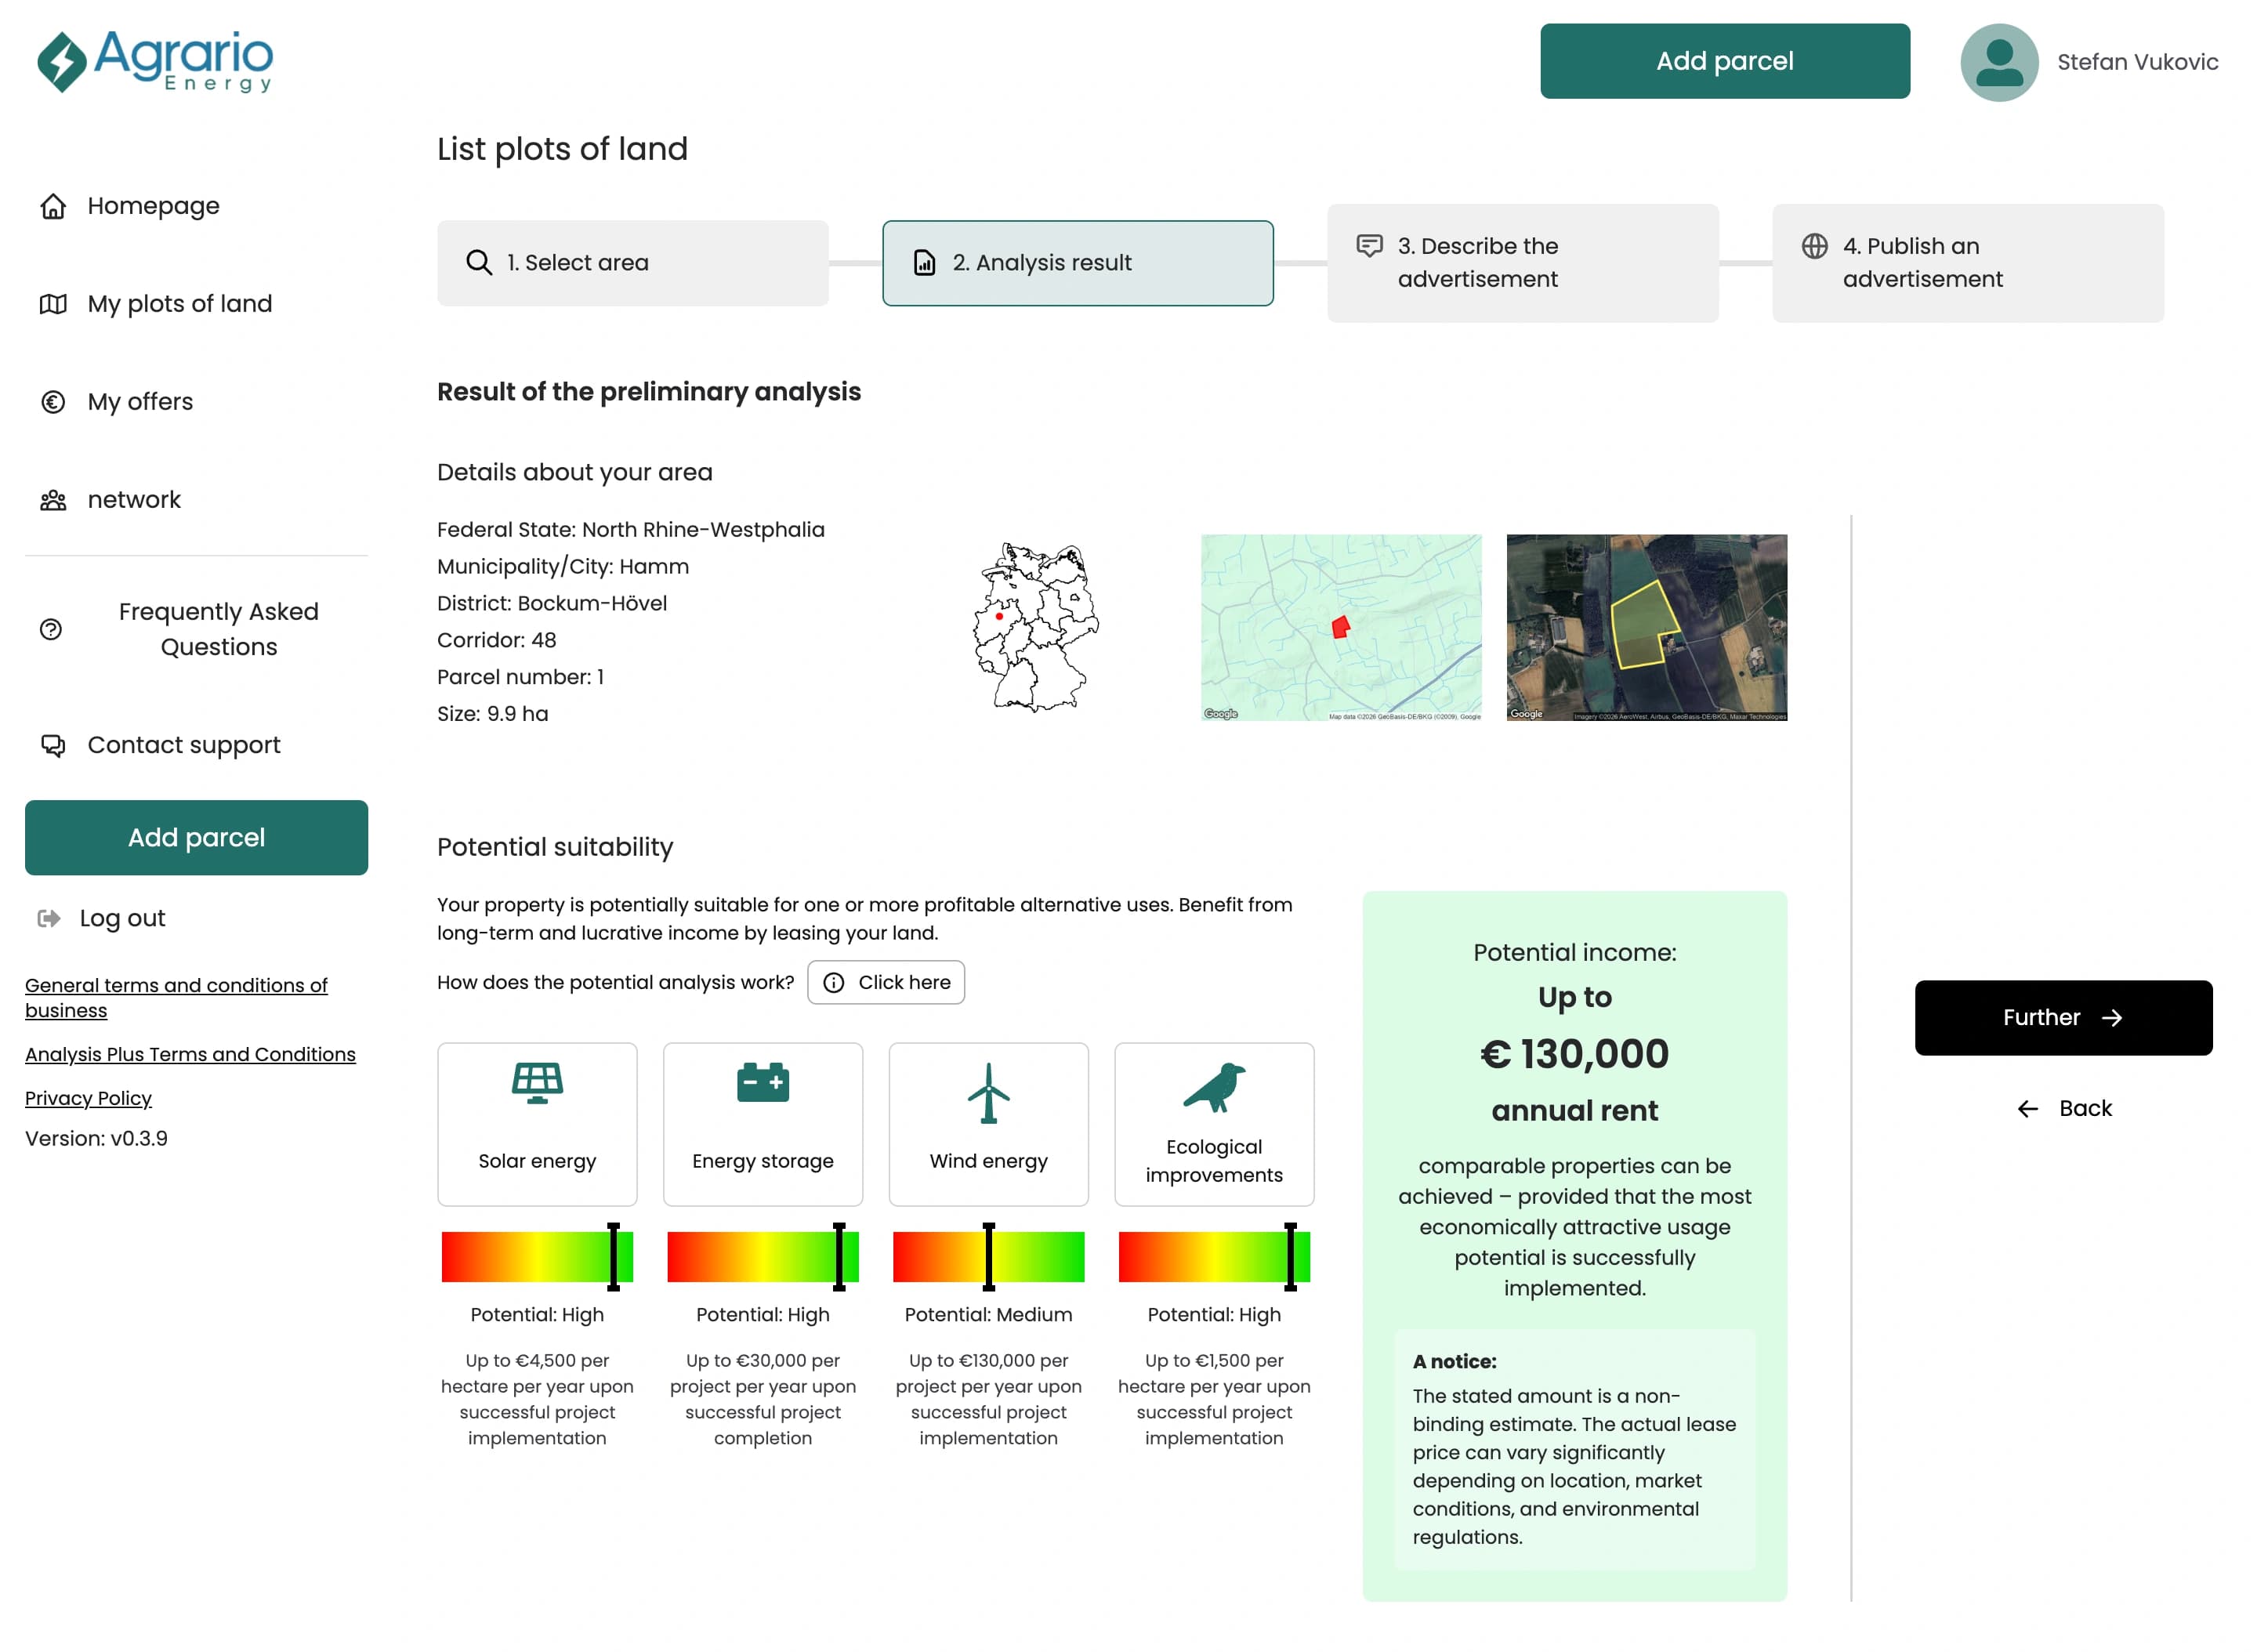Viewport: 2257px width, 1652px height.
Task: Click the Log out arrow icon
Action: [50, 918]
